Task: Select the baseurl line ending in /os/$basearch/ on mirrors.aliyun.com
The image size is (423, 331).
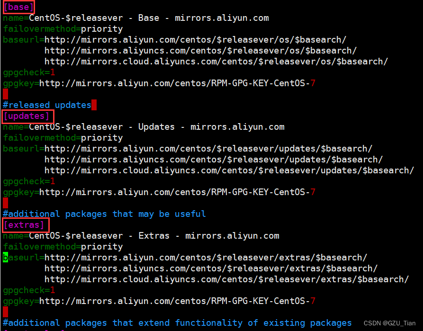Action: (174, 40)
